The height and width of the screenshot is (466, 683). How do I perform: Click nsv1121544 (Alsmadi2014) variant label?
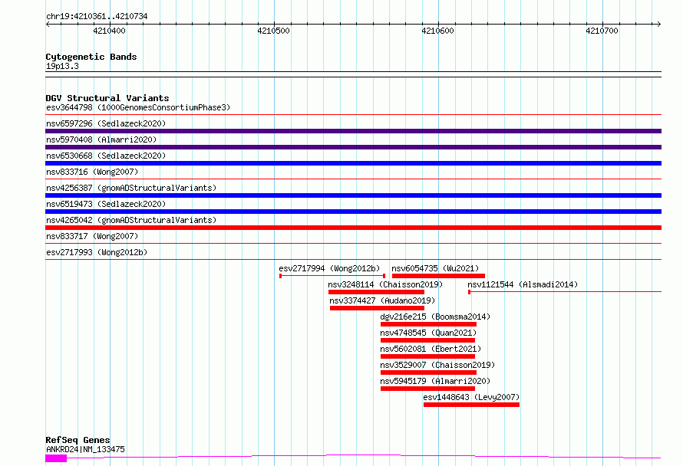point(523,284)
